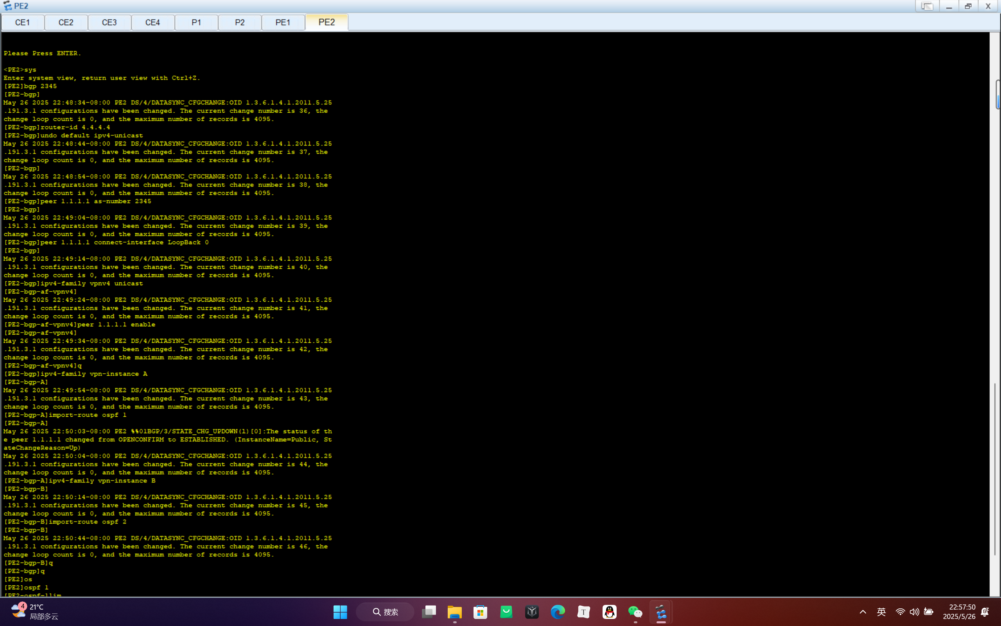This screenshot has height=626, width=1001.
Task: Open the Windows Start menu
Action: pos(340,612)
